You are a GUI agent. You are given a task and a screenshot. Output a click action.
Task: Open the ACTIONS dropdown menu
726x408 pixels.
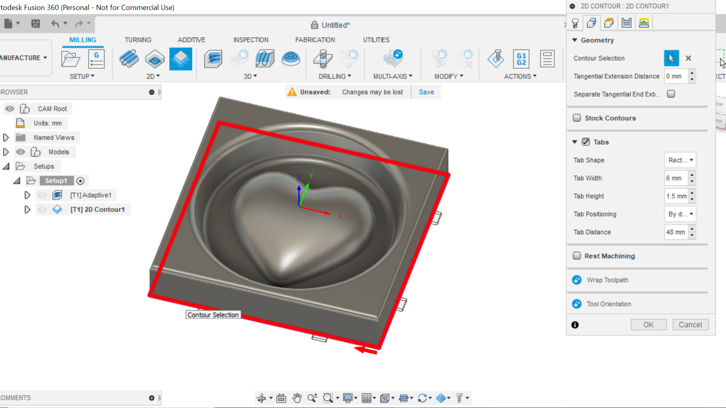[x=520, y=76]
